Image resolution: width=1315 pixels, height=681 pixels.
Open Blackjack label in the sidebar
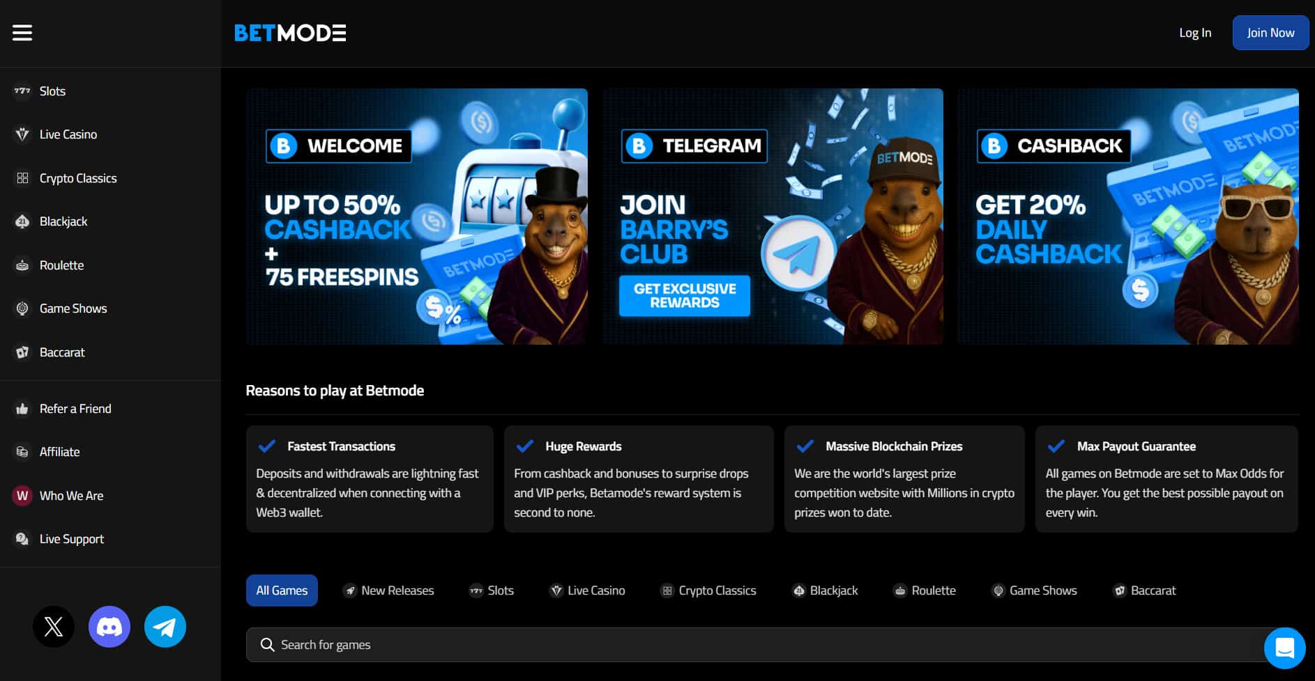point(63,221)
